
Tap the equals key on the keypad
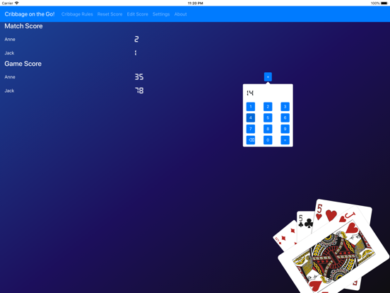tap(285, 140)
